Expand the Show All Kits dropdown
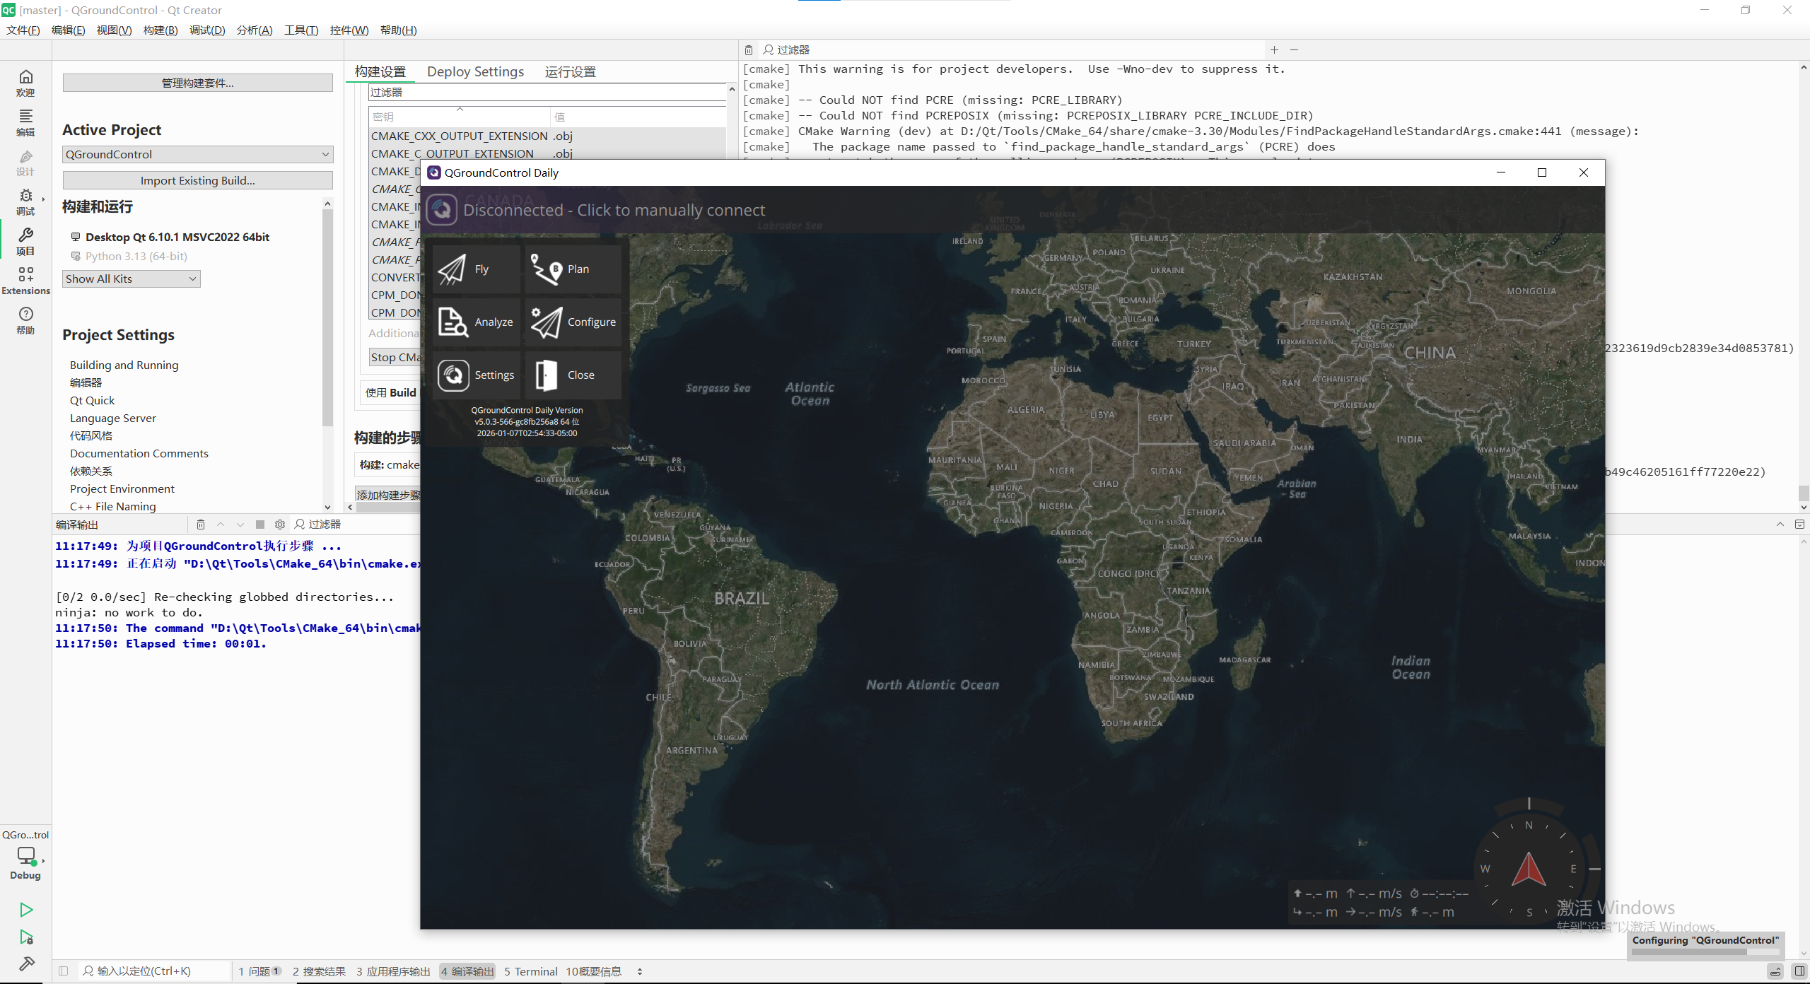The width and height of the screenshot is (1810, 984). point(131,279)
